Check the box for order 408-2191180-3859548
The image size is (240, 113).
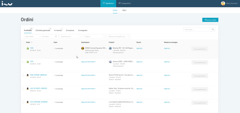[23, 75]
